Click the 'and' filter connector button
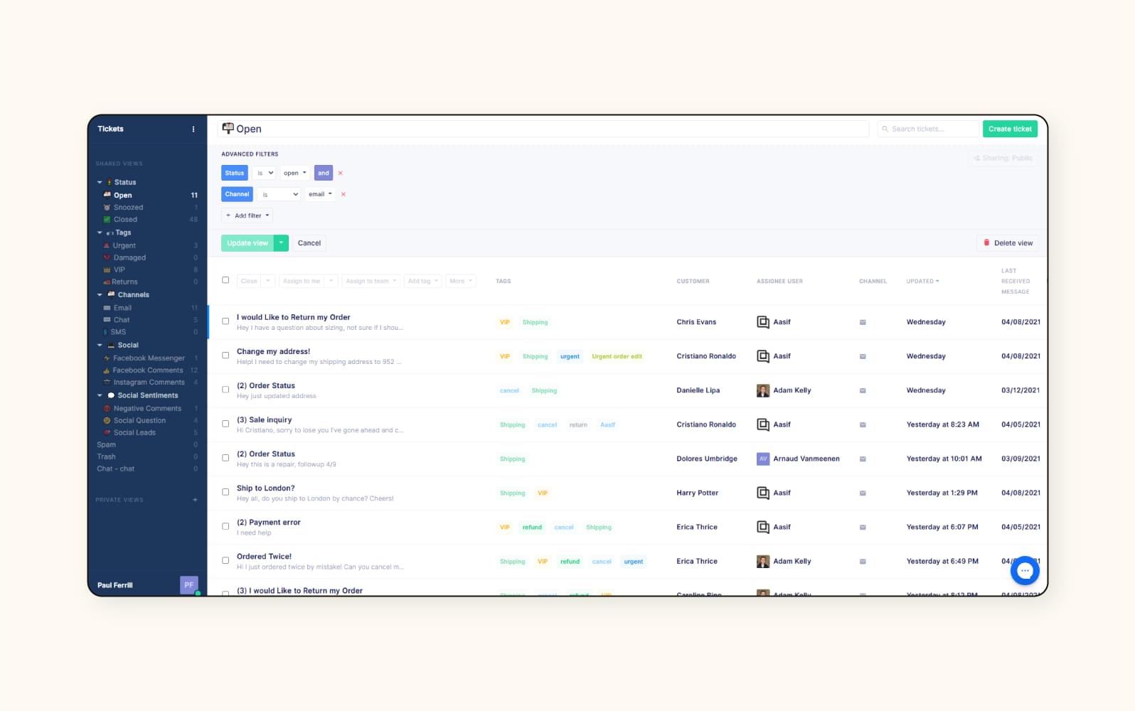Viewport: 1135px width, 711px height. pyautogui.click(x=324, y=173)
